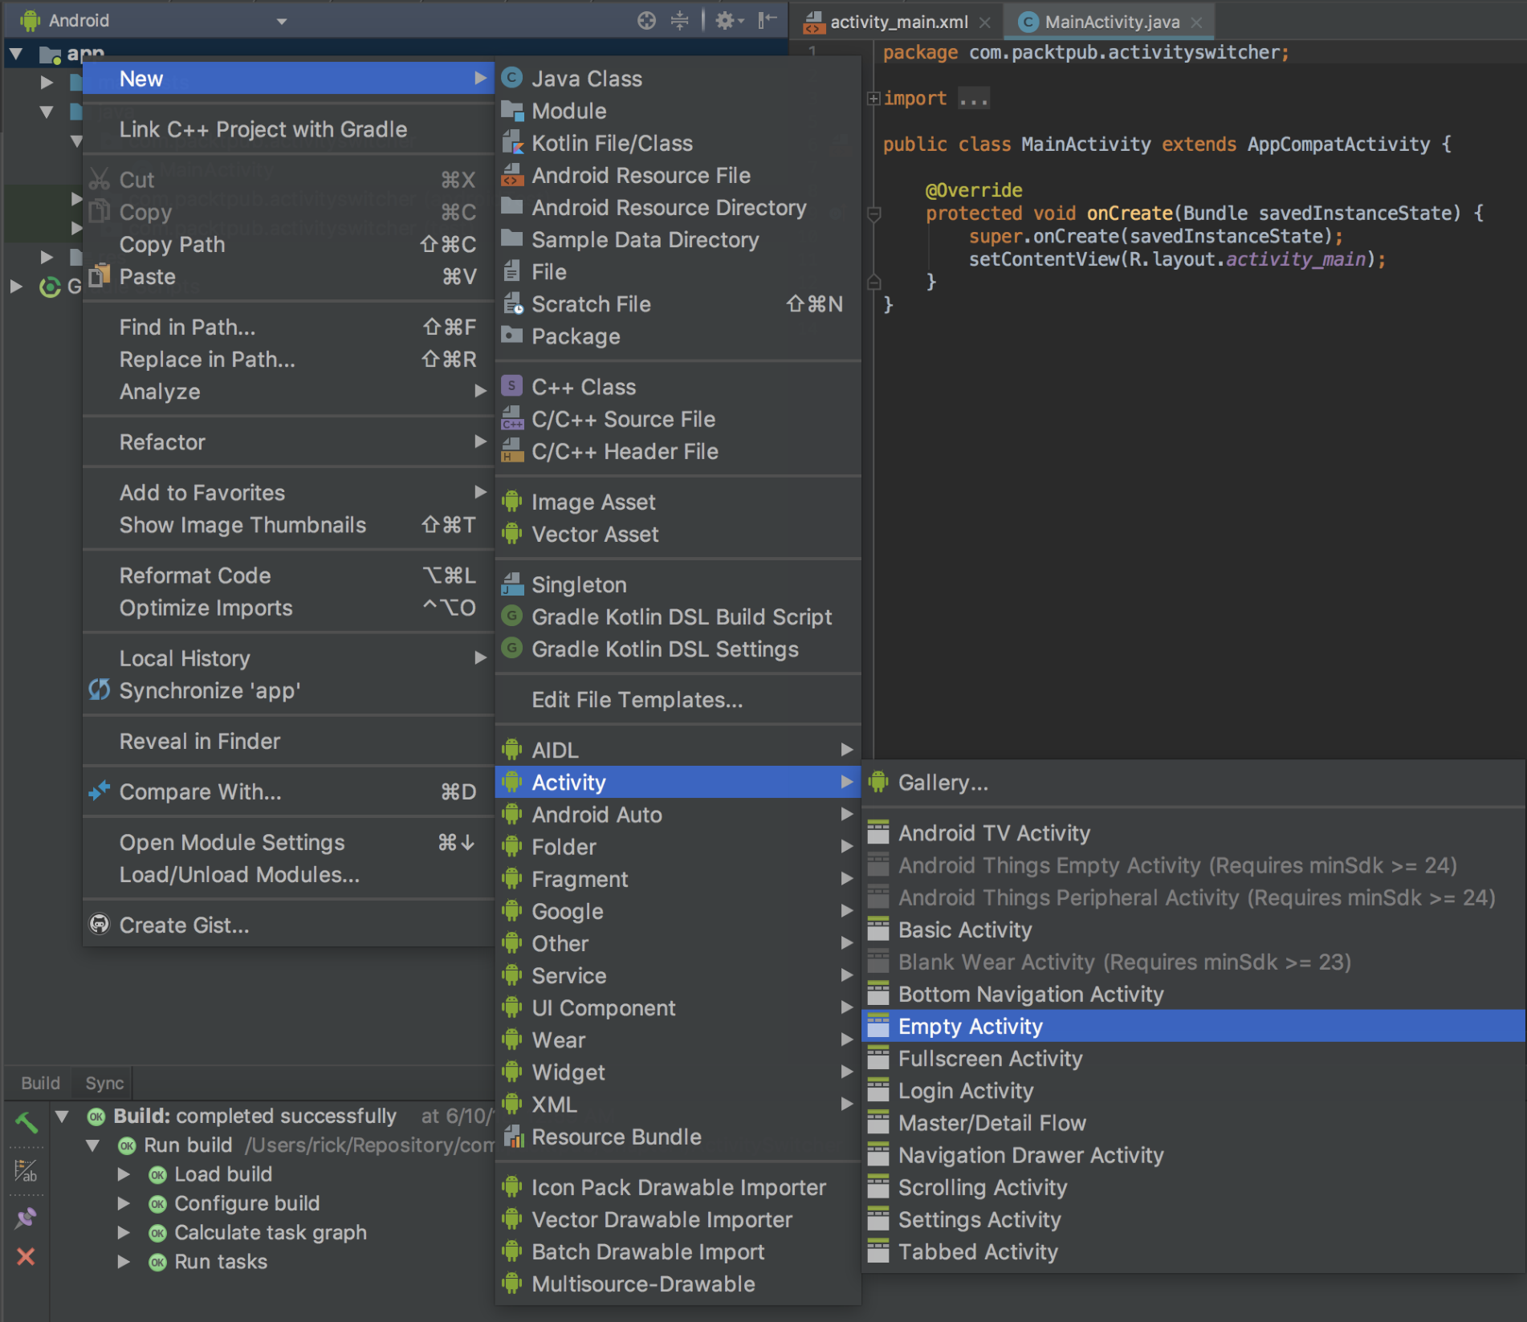Switch to the Sync tab
The height and width of the screenshot is (1322, 1527).
(104, 1083)
